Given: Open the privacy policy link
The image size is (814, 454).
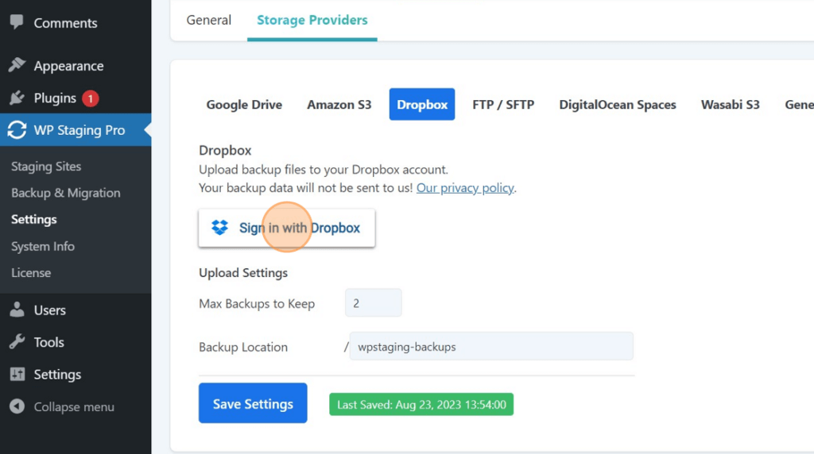Looking at the screenshot, I should point(465,187).
